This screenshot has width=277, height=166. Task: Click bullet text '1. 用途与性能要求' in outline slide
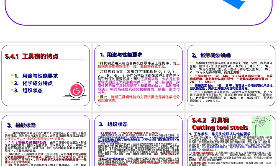36,76
